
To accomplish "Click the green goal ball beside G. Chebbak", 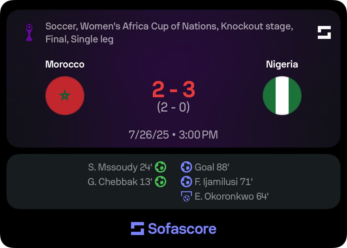I will coord(160,182).
